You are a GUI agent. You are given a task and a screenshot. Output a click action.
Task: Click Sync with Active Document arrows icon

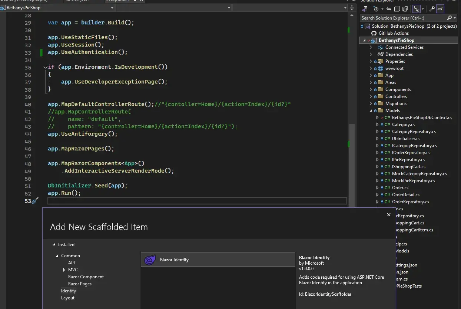click(x=389, y=9)
